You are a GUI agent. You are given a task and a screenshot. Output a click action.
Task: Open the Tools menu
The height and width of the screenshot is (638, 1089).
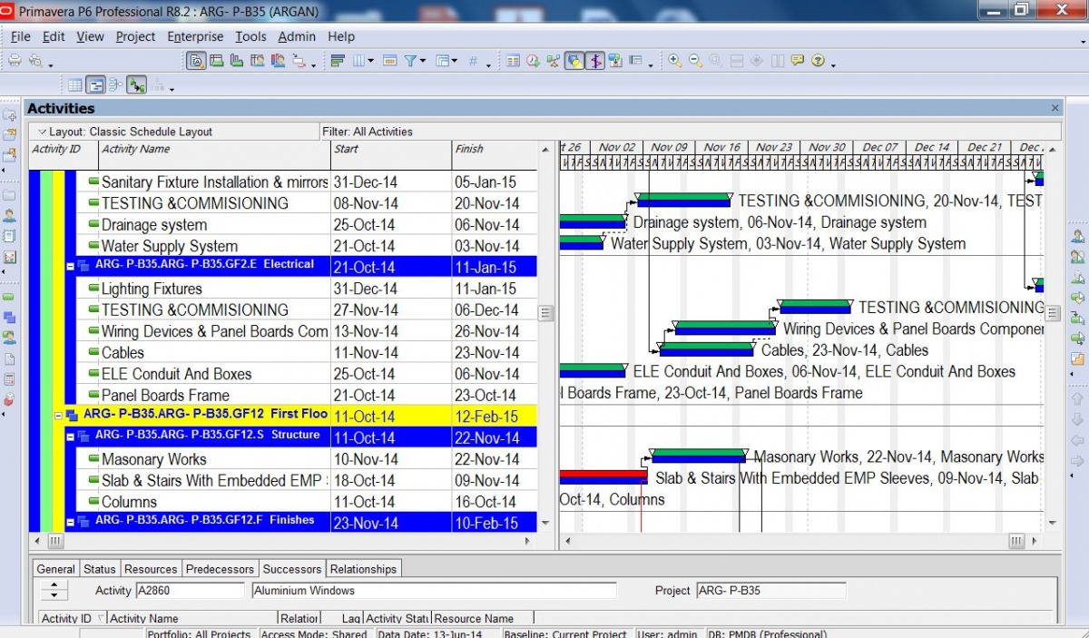click(250, 36)
